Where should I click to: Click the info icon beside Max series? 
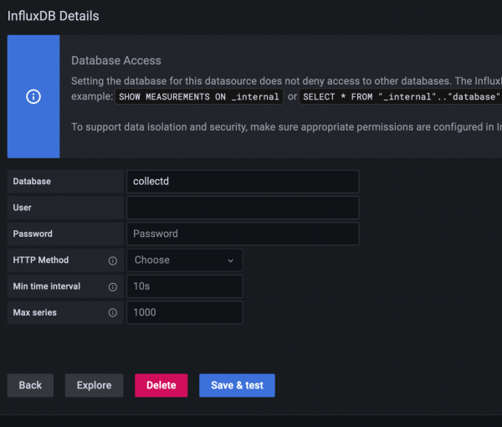[x=113, y=313]
